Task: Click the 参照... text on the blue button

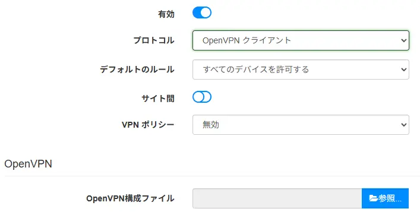Action: pyautogui.click(x=390, y=198)
